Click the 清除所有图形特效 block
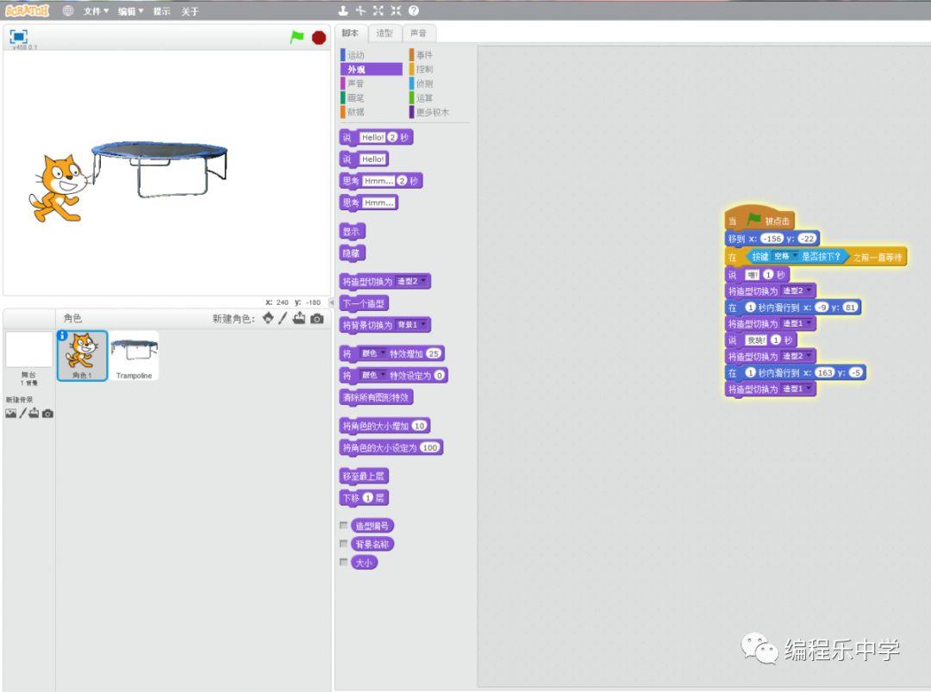Screen dimensions: 931x692 pos(377,397)
